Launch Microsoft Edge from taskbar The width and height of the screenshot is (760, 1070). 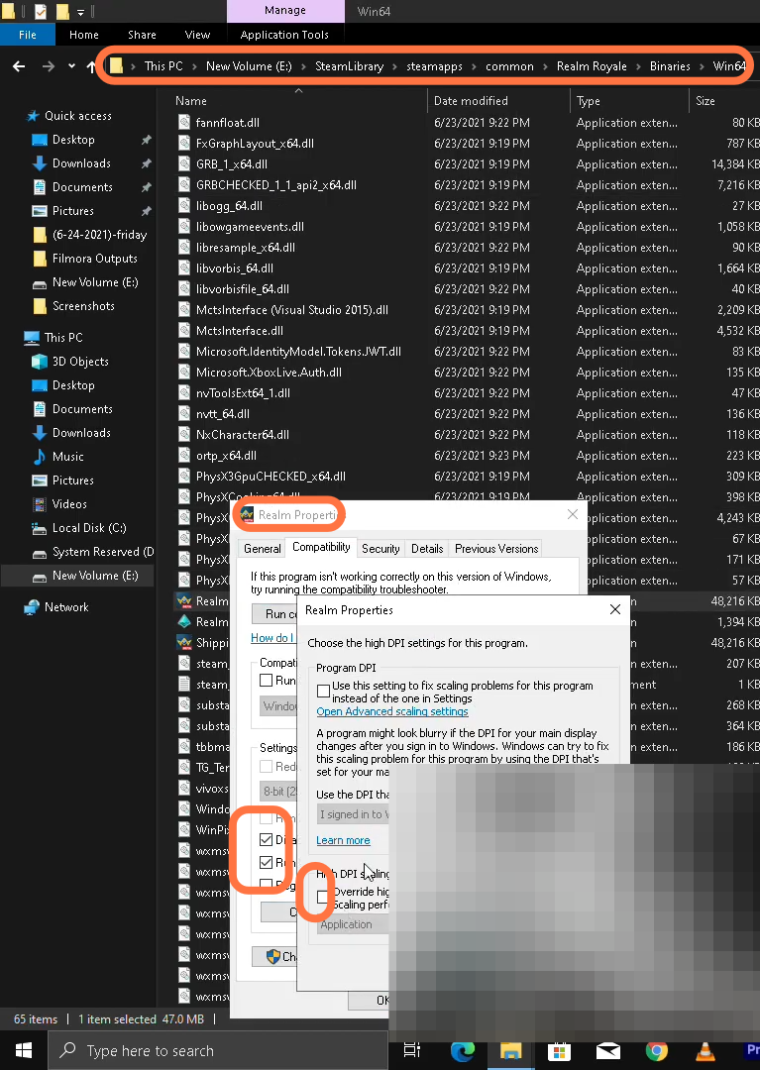[x=462, y=1051]
